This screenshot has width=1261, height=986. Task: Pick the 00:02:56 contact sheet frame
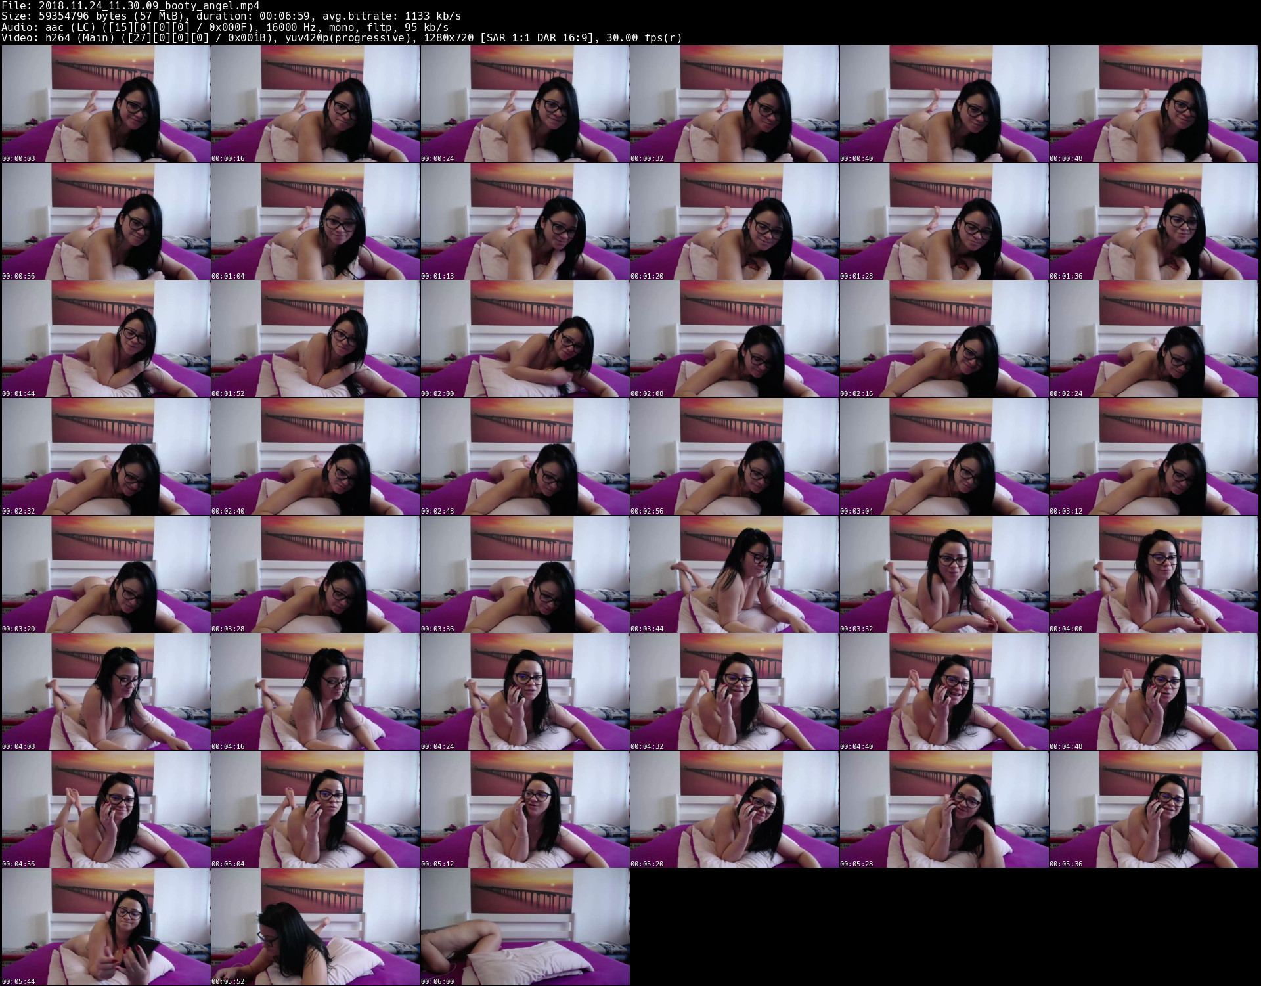pyautogui.click(x=734, y=457)
